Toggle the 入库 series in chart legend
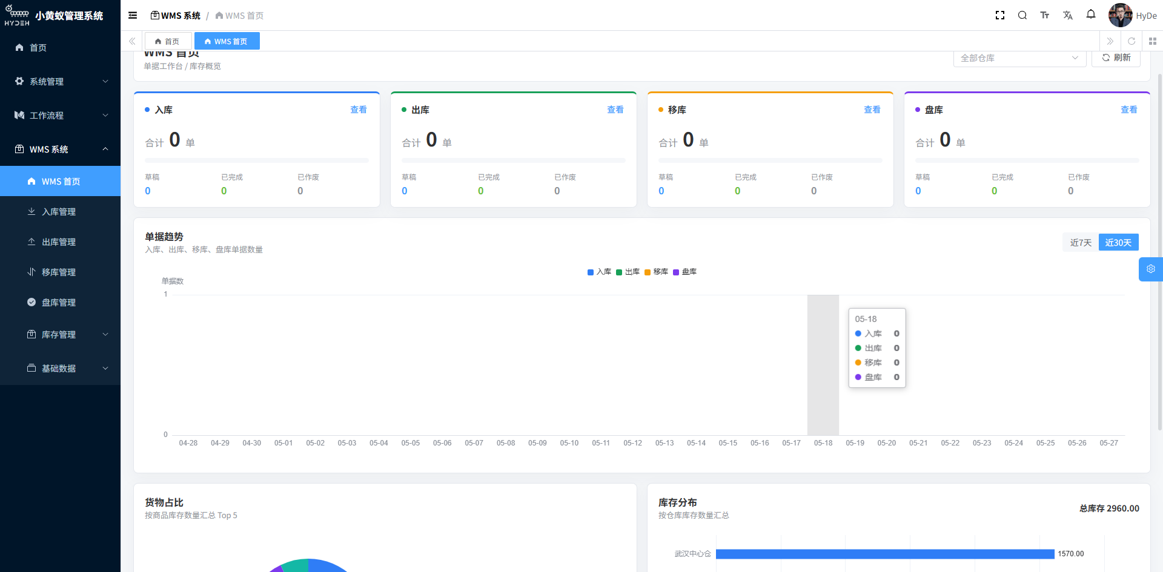Image resolution: width=1163 pixels, height=572 pixels. [599, 272]
